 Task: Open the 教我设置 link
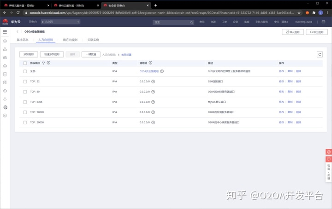click(126, 55)
